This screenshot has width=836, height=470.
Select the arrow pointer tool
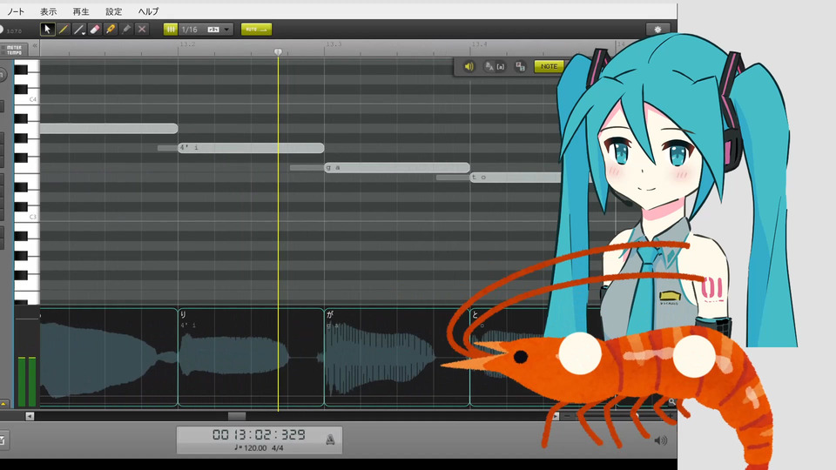click(47, 30)
